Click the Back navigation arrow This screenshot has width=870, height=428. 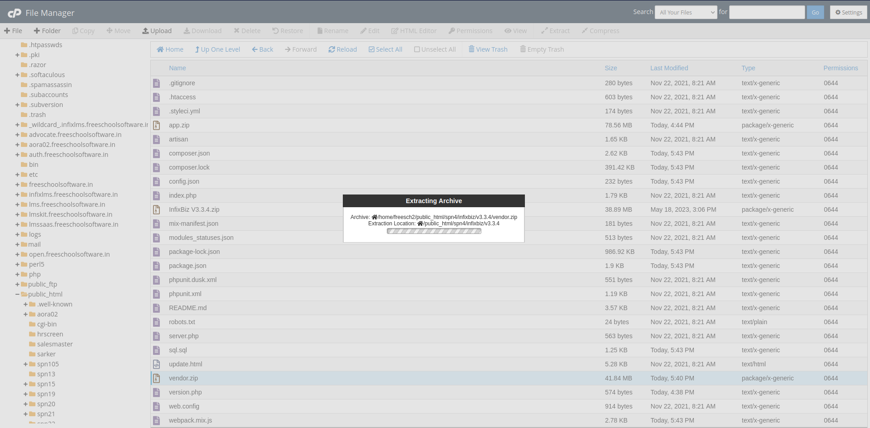point(255,49)
